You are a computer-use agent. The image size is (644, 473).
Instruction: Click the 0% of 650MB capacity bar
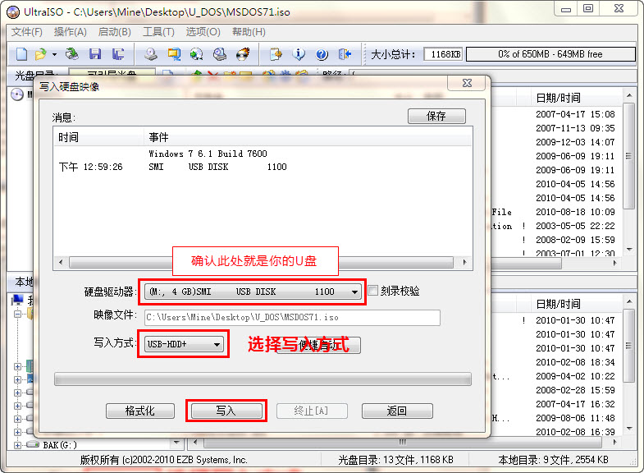[550, 54]
